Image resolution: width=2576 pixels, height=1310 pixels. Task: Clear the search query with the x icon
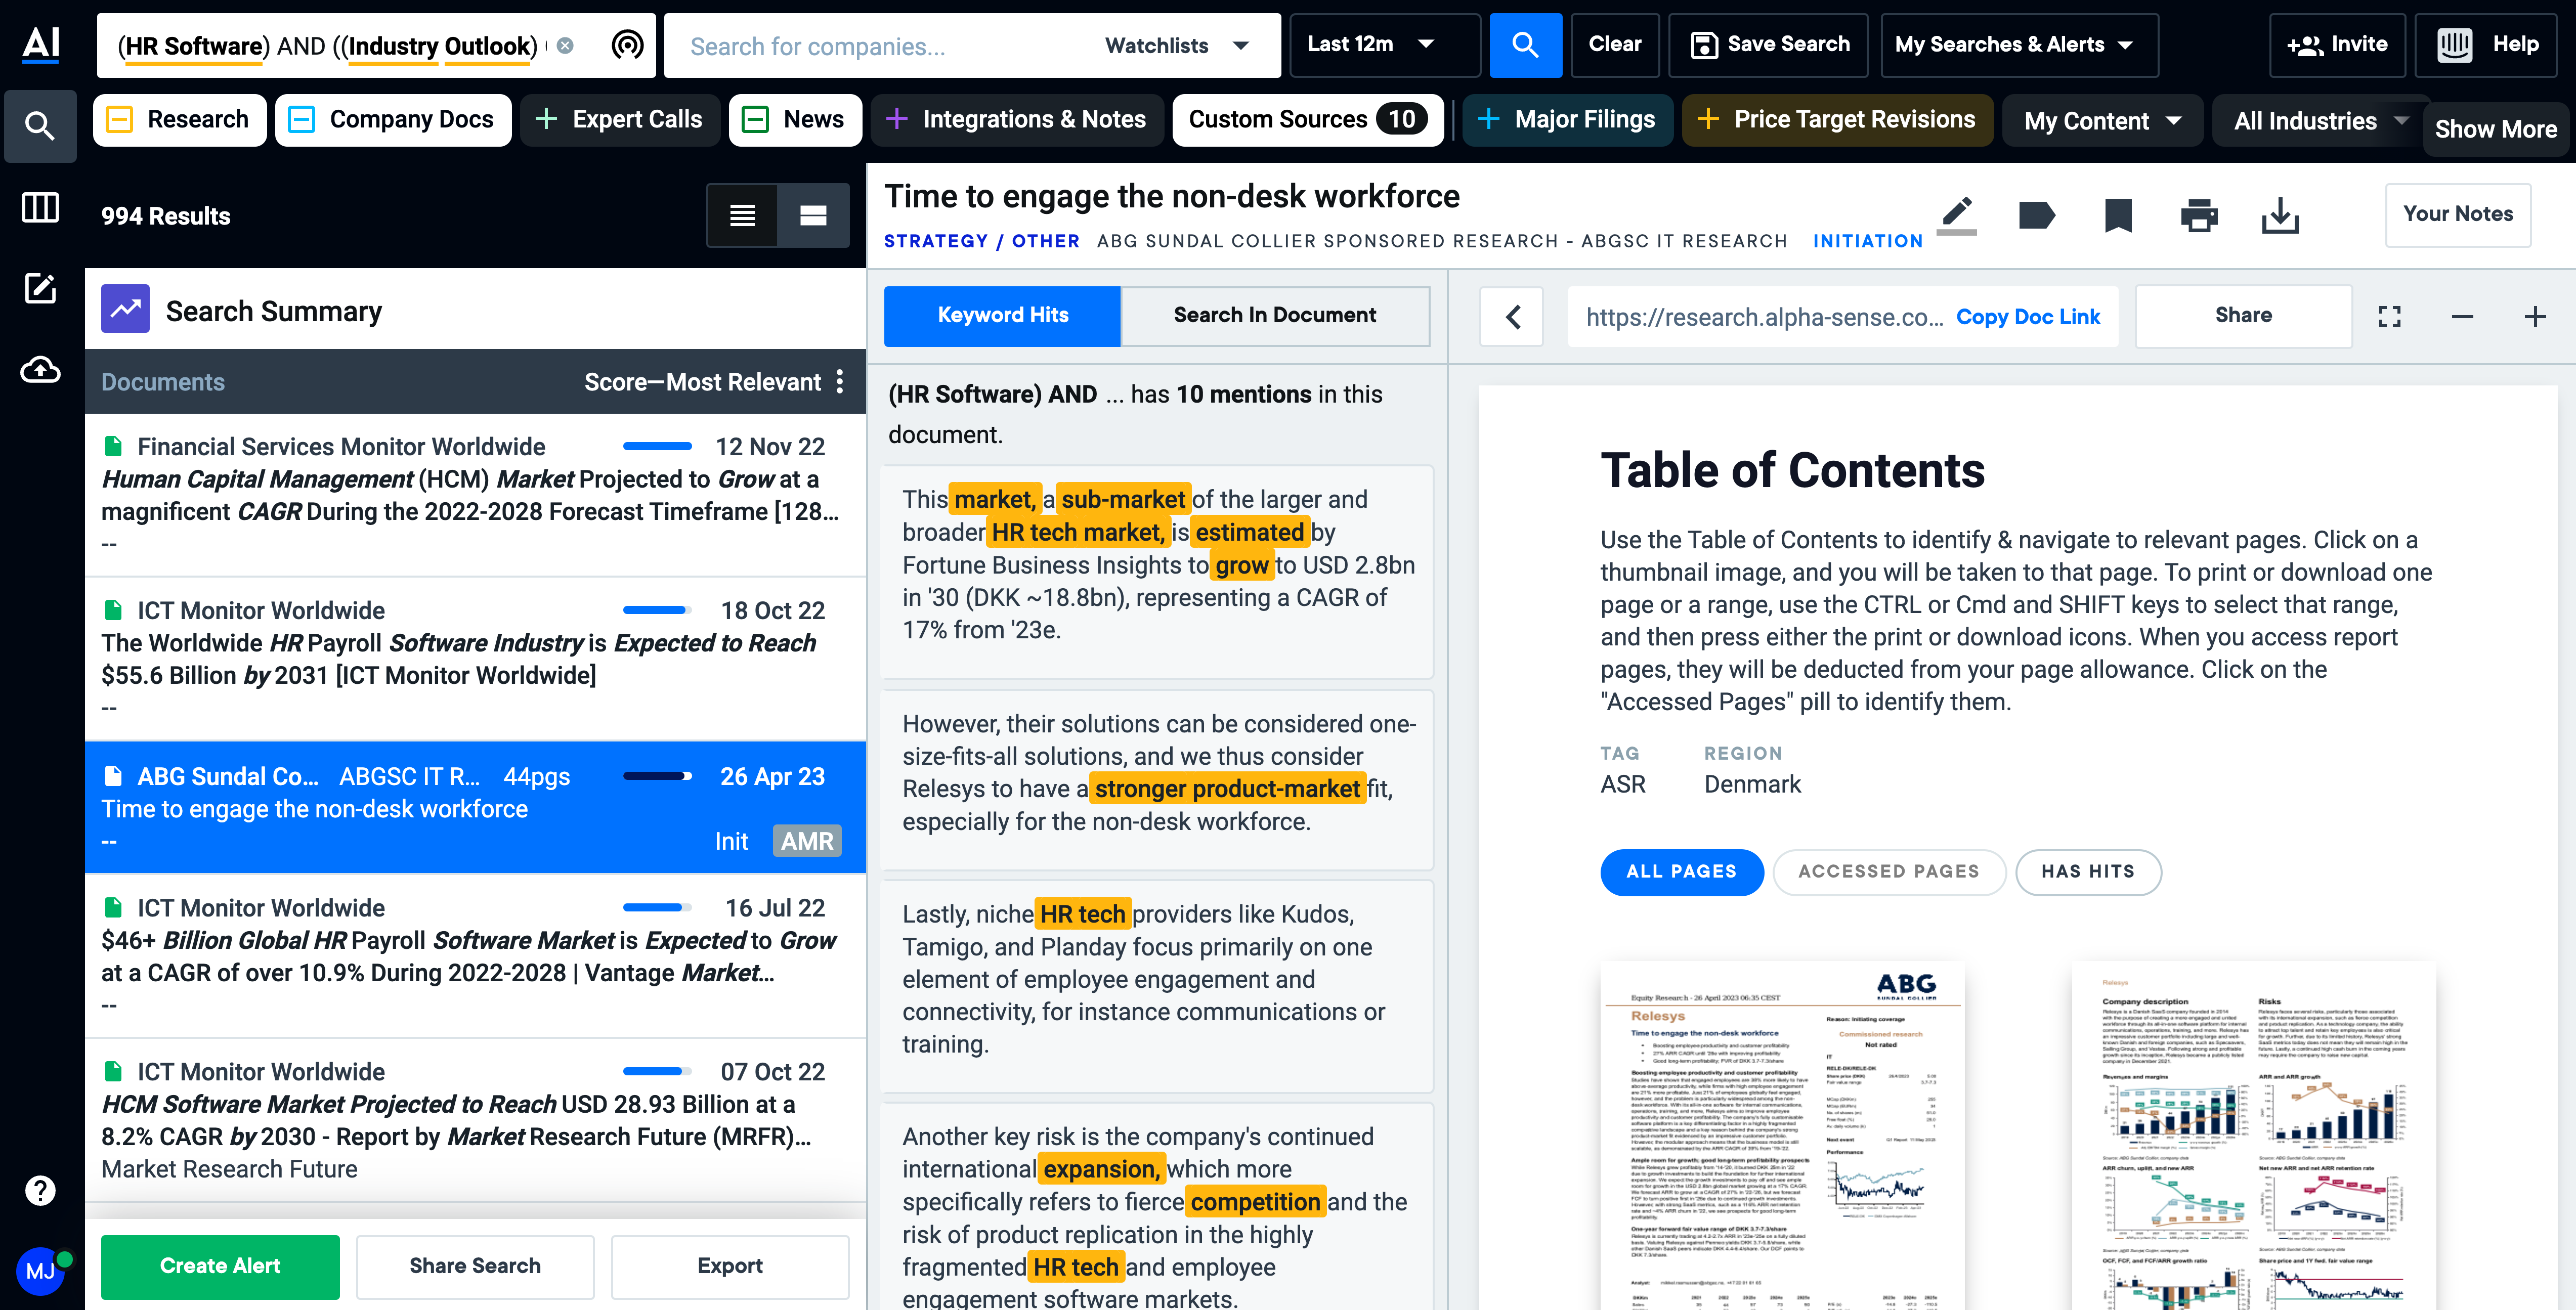565,46
